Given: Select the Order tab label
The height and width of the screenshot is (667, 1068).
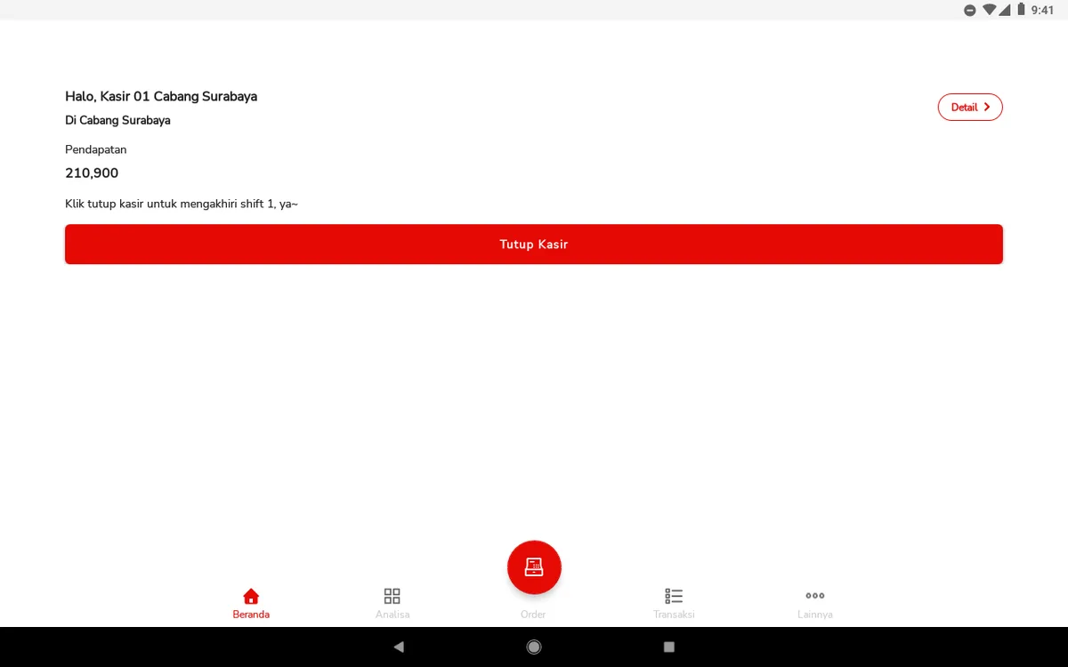Looking at the screenshot, I should click(533, 615).
